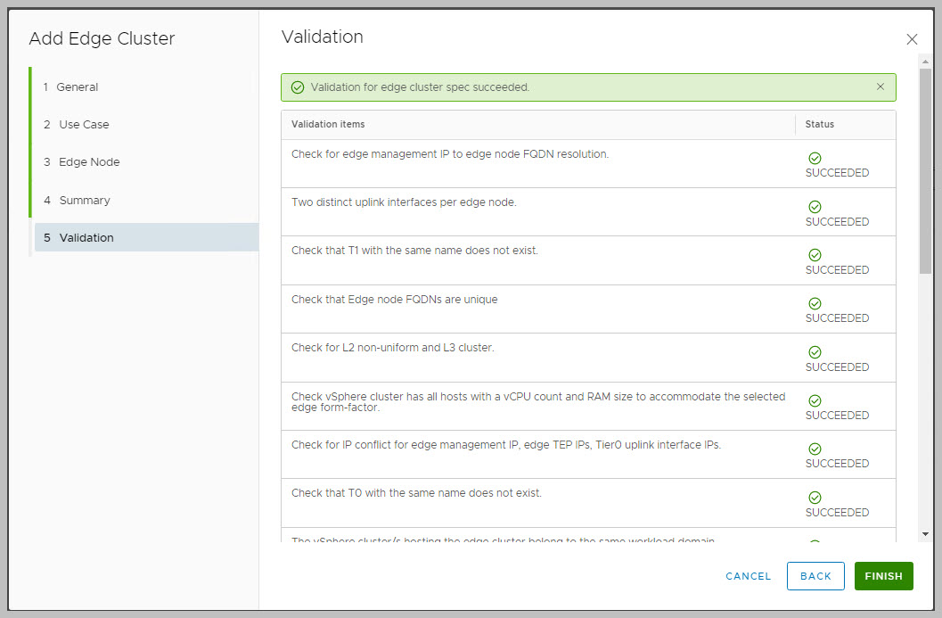Viewport: 942px width, 618px height.
Task: Click status icon for two distinct uplink interfaces
Action: (x=815, y=207)
